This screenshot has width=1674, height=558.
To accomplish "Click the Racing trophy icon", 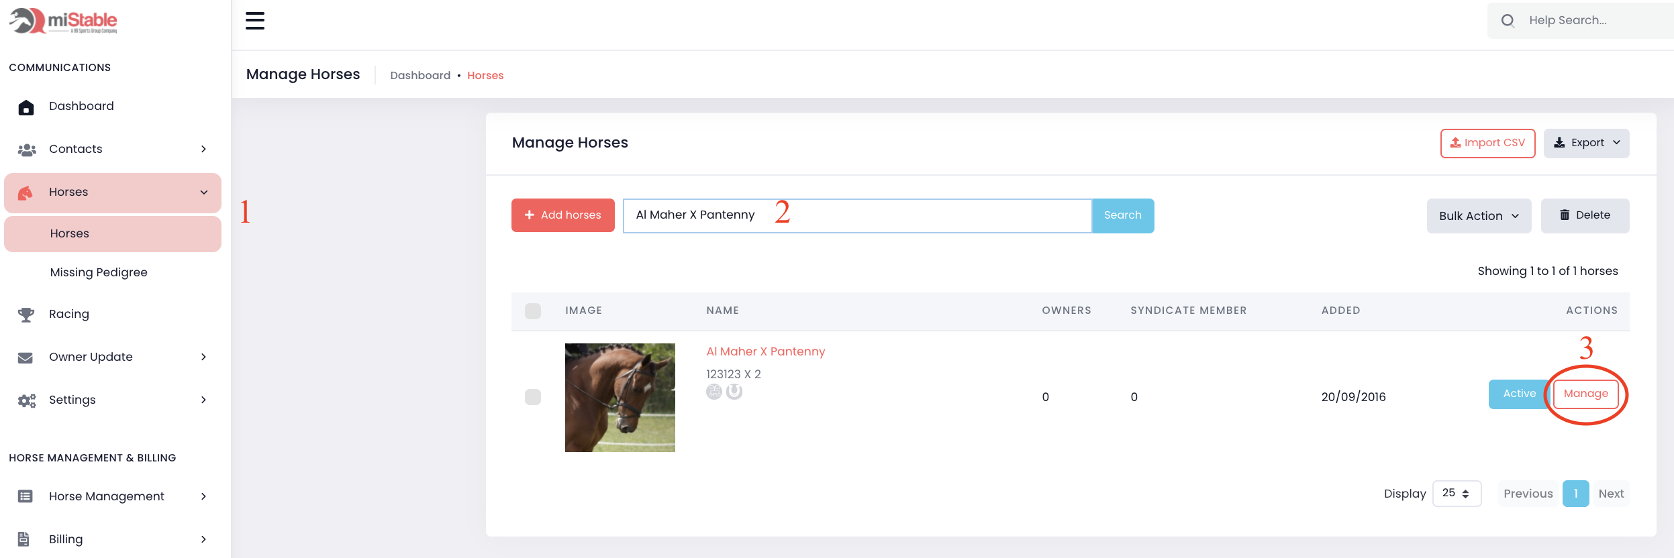I will click(x=26, y=315).
